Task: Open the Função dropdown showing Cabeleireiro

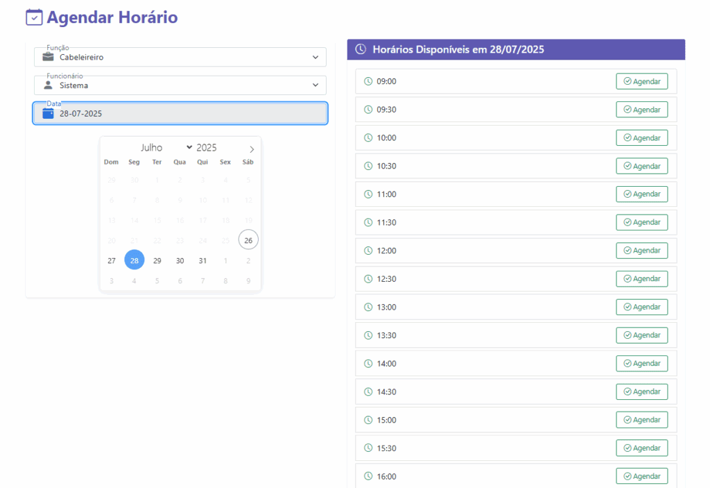Action: coord(180,57)
